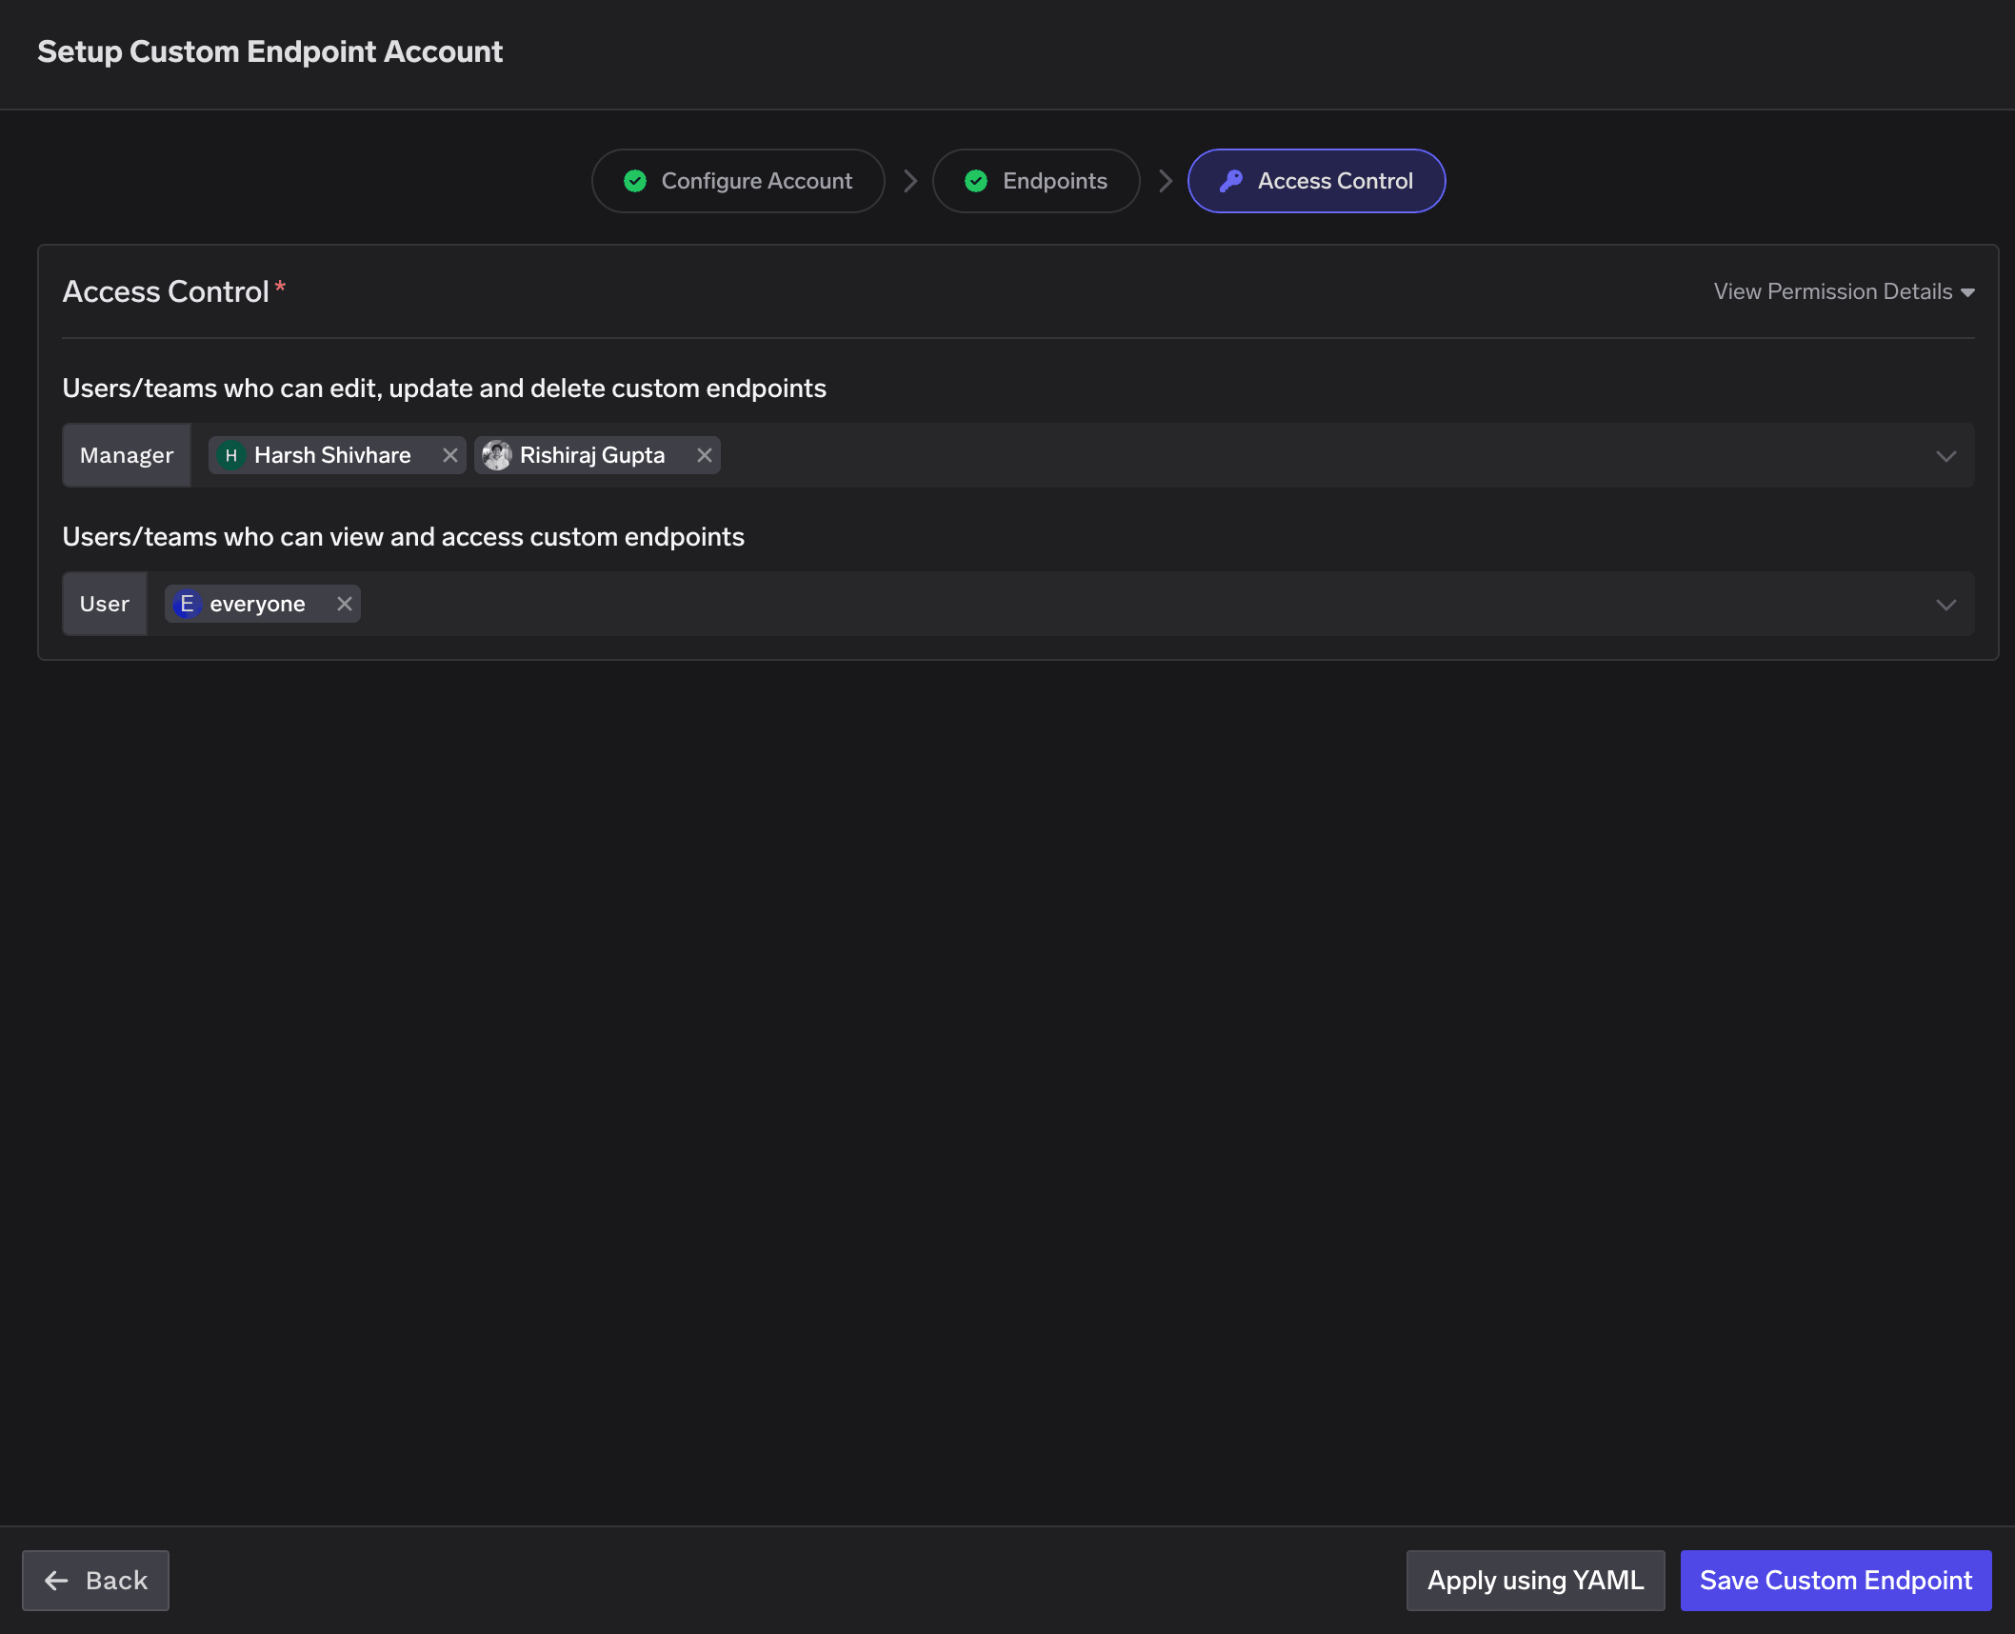The height and width of the screenshot is (1634, 2015).
Task: Select the Access Control step
Action: (1316, 181)
